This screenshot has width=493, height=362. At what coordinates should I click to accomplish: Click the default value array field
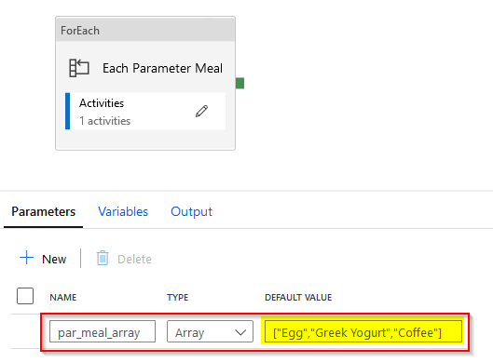click(363, 331)
